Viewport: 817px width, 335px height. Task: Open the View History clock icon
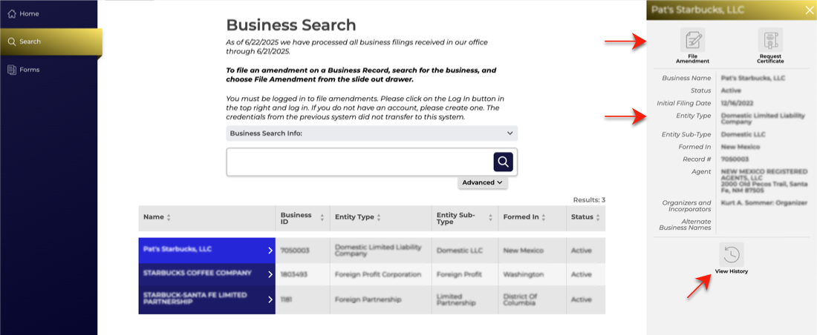click(732, 254)
